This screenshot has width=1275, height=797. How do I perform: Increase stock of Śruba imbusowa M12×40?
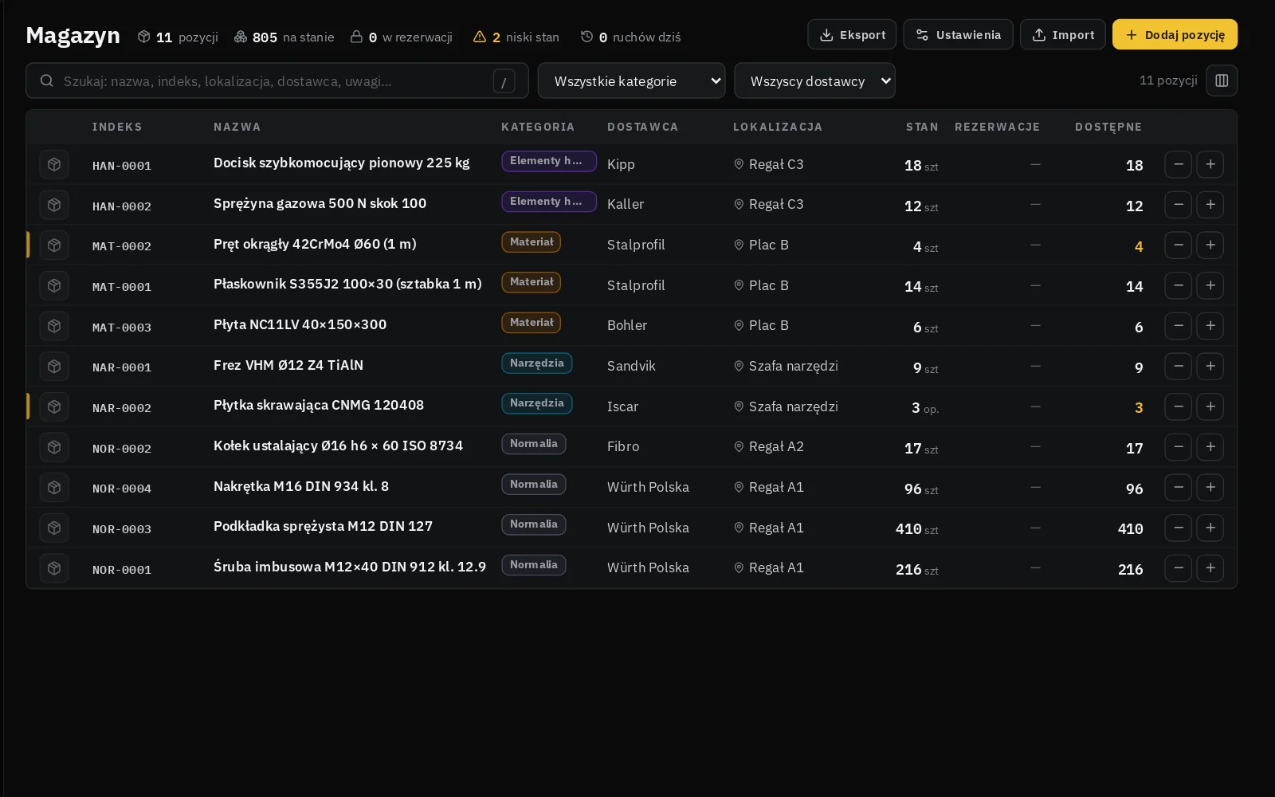click(1210, 567)
